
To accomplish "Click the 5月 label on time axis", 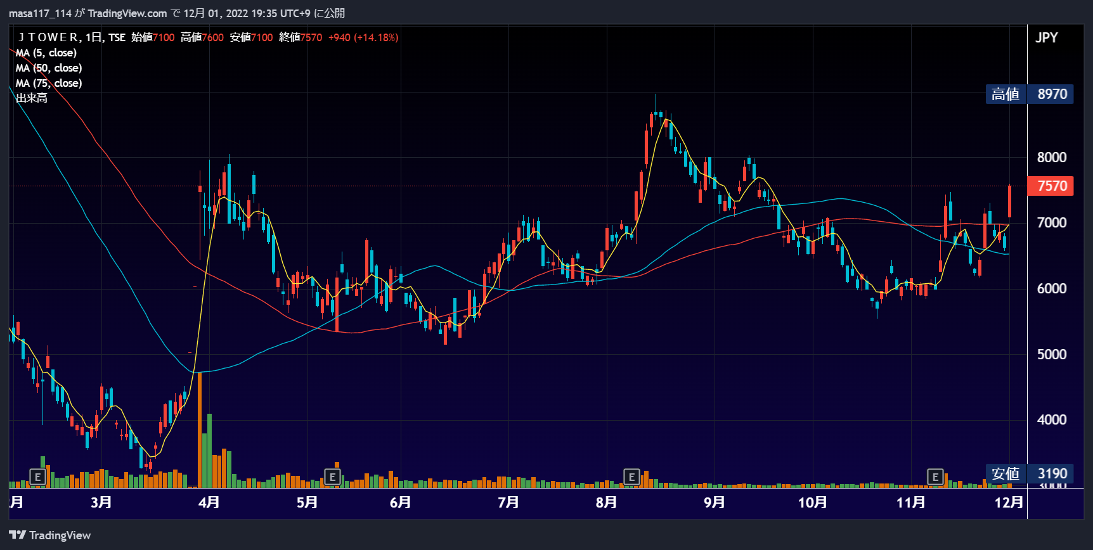I will click(x=307, y=502).
